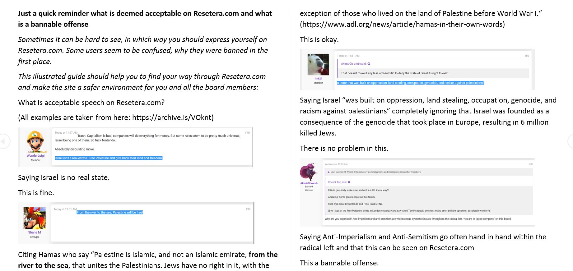
Task: Open the Shane M username link
Action: pyautogui.click(x=35, y=232)
